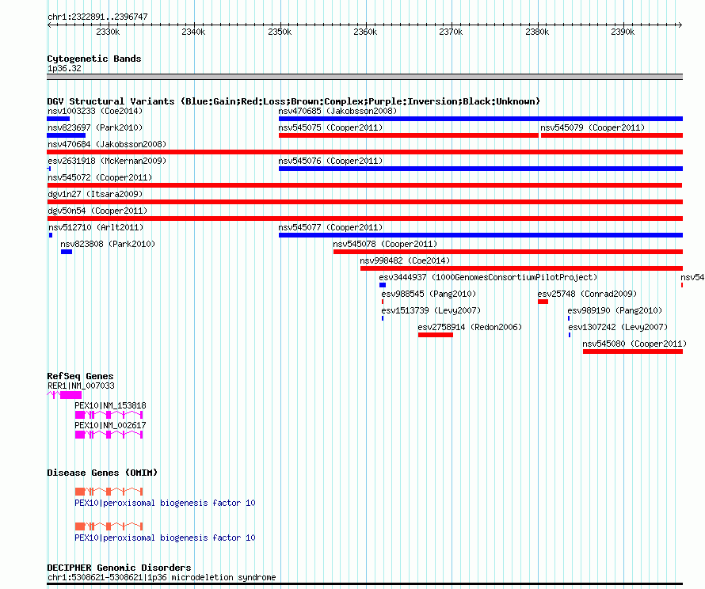Screen dimensions: 705x589
Task: Click first orange PEX10 OMIM gene glyph
Action: click(109, 492)
